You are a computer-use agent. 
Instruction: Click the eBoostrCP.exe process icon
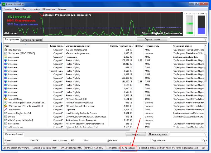click(6, 50)
